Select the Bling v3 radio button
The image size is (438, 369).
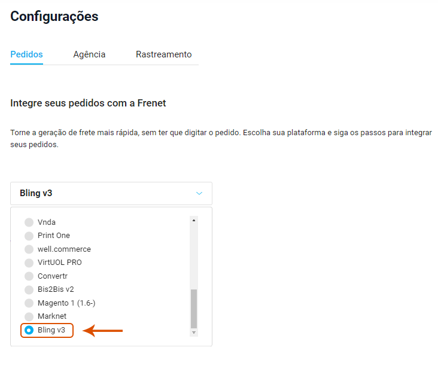coord(29,330)
